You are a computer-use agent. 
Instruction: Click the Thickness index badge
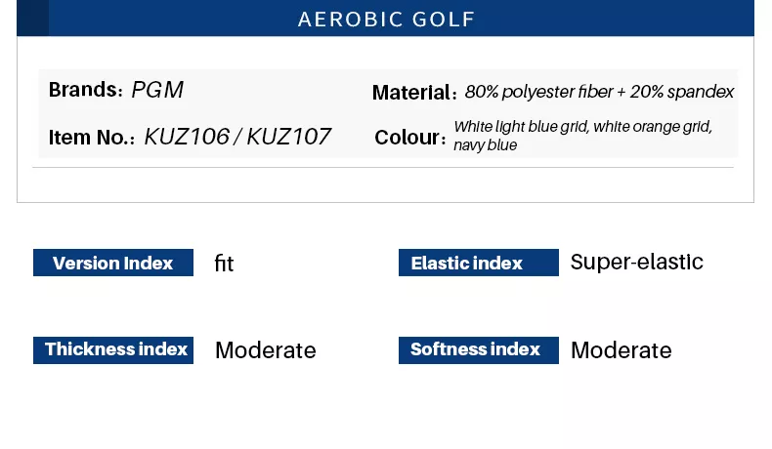point(113,349)
